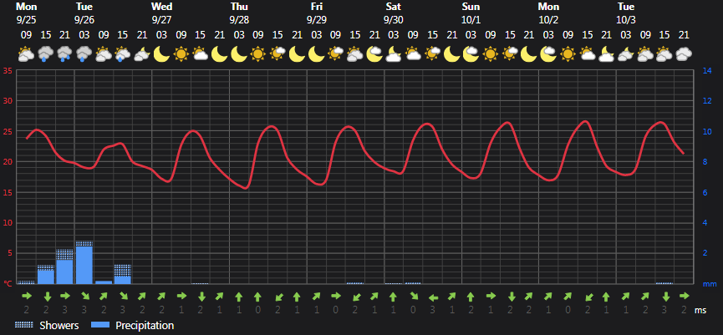The width and height of the screenshot is (723, 335).
Task: Click the rightward wind arrow for Tue 10/3 21
Action: click(x=684, y=296)
